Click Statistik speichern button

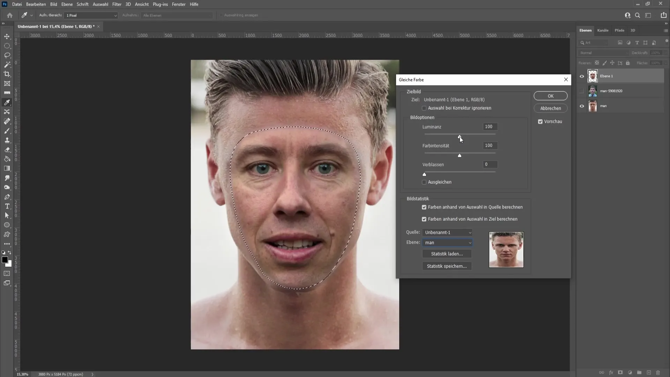click(447, 266)
